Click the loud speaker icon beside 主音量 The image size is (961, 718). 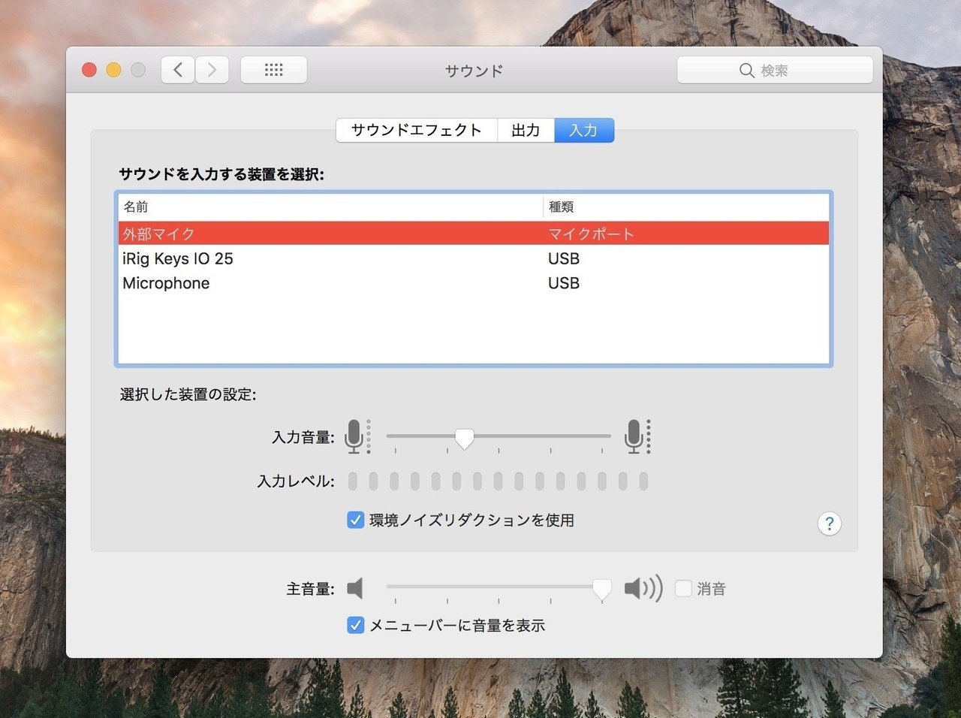[x=642, y=589]
